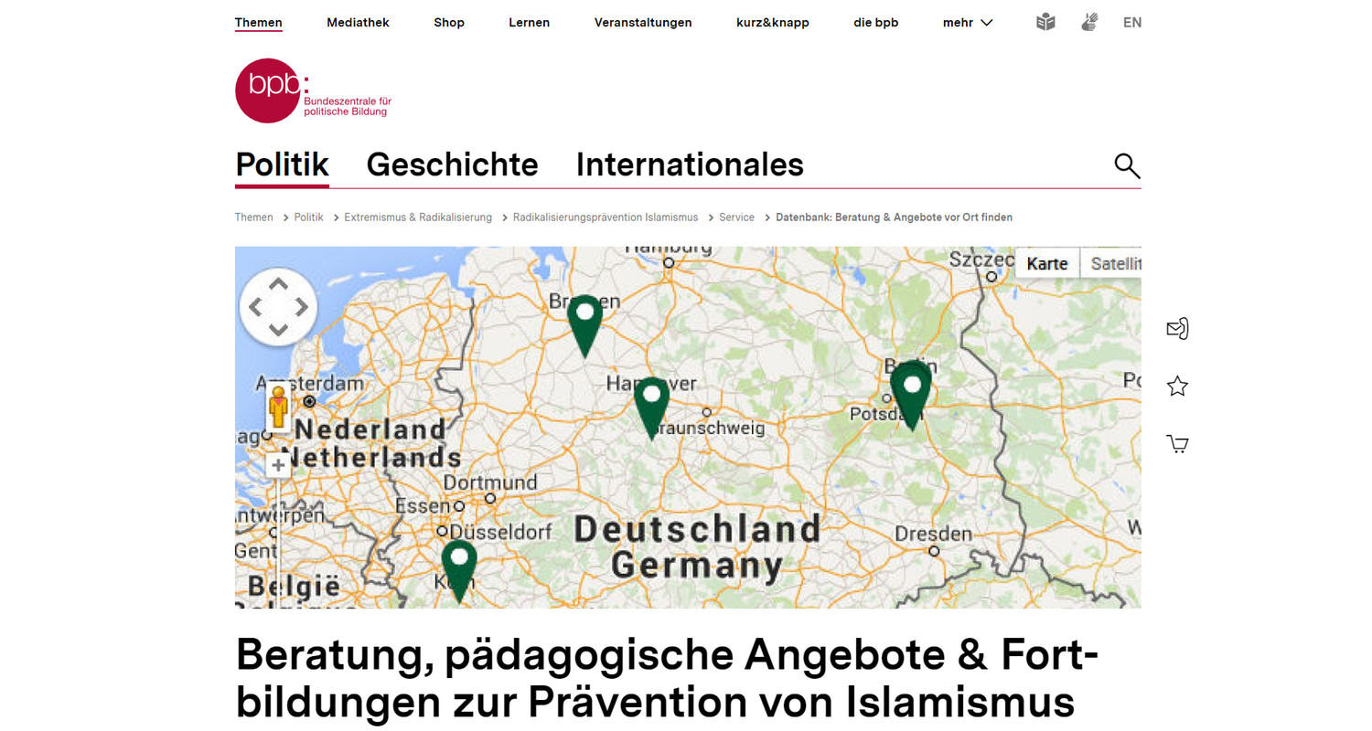Open the Mediathek menu item
Viewport: 1372px width, 731px height.
pos(358,23)
